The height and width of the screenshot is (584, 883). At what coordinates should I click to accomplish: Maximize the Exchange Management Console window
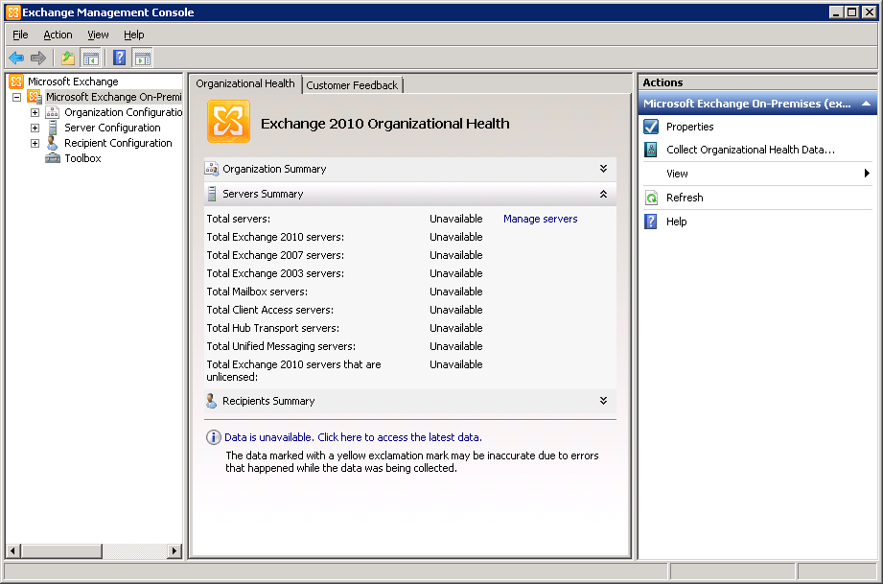tap(852, 12)
